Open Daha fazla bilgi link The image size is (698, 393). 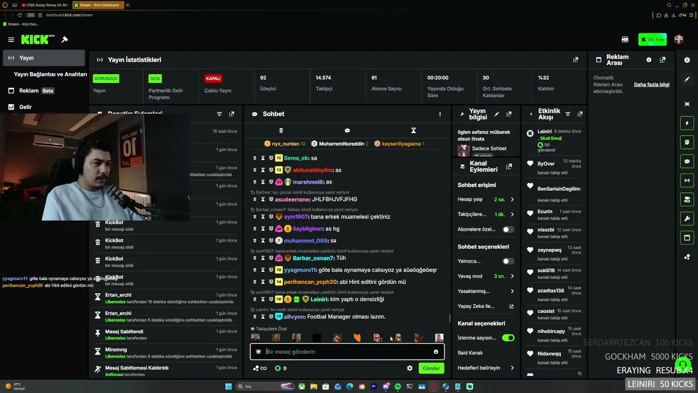652,85
